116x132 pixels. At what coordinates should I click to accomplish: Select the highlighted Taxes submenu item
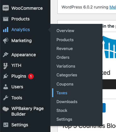click(62, 93)
